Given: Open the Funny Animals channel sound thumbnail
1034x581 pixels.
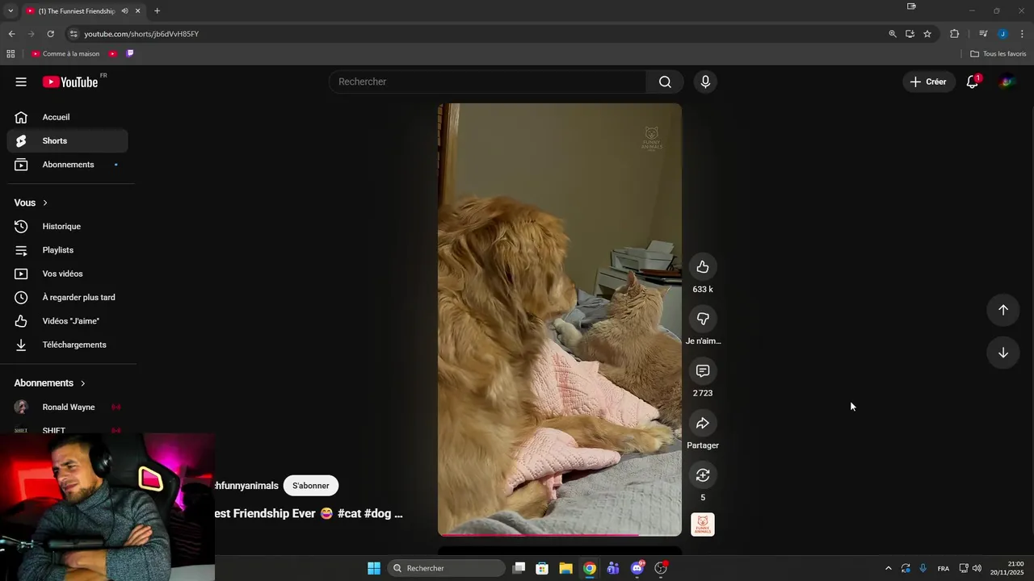Looking at the screenshot, I should [x=703, y=525].
